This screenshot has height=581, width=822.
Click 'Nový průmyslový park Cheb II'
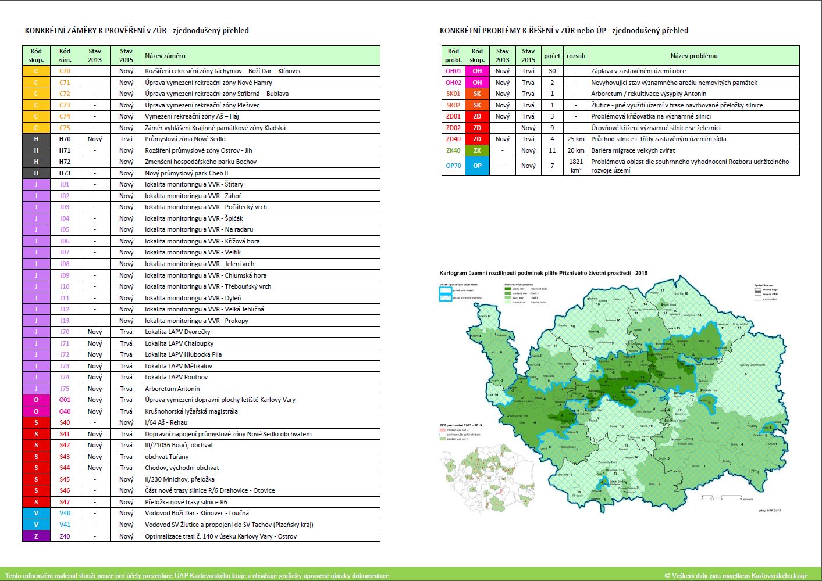(x=187, y=173)
